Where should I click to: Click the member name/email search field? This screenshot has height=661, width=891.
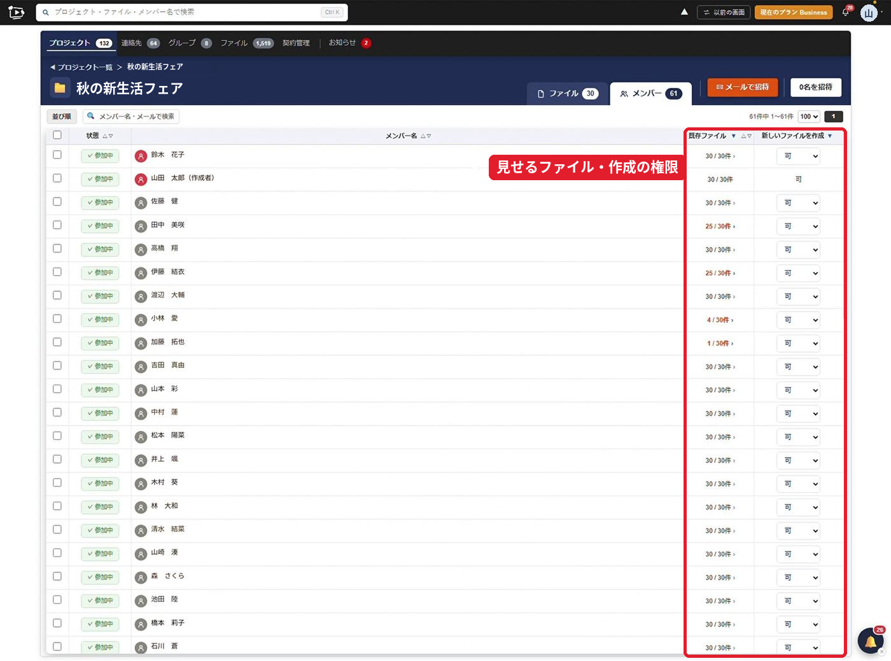[131, 117]
